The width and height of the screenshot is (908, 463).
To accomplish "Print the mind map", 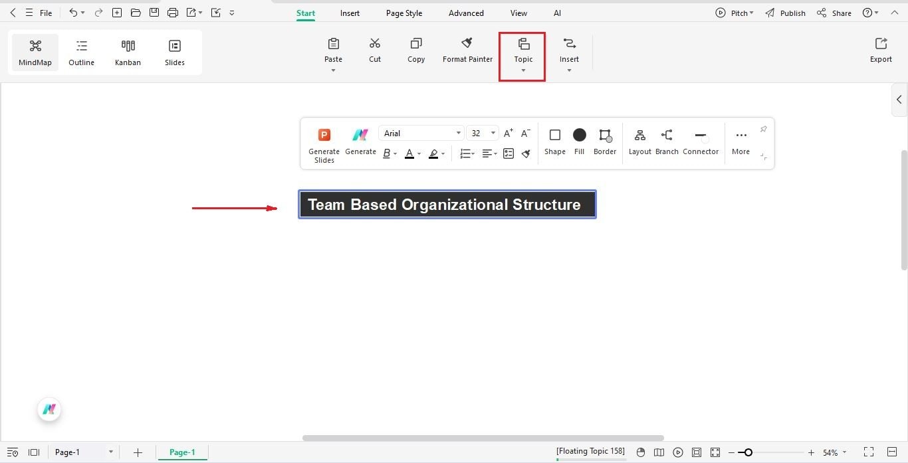I will (173, 13).
